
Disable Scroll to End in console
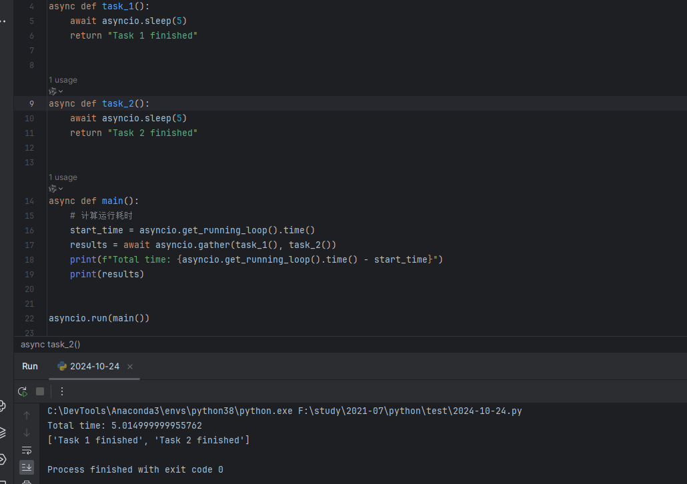[27, 467]
